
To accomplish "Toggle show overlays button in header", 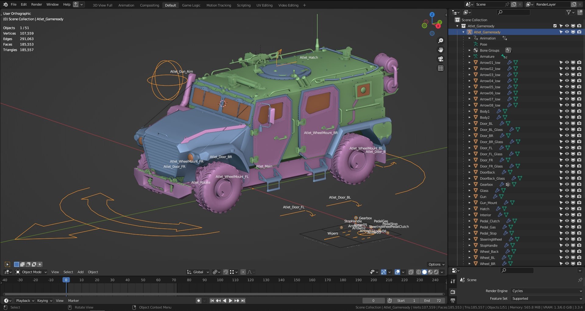I will tap(397, 272).
